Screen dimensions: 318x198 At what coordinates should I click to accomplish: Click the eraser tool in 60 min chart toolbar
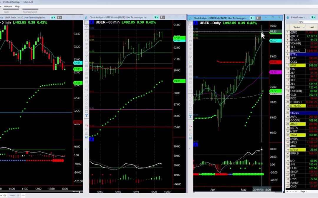[x=87, y=133]
